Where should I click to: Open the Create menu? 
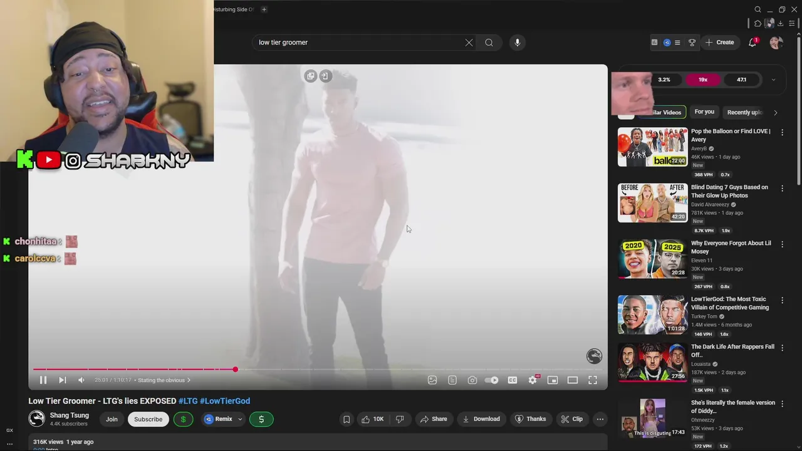(719, 43)
